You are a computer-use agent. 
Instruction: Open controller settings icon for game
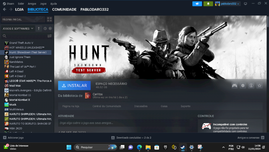pyautogui.click(x=234, y=86)
